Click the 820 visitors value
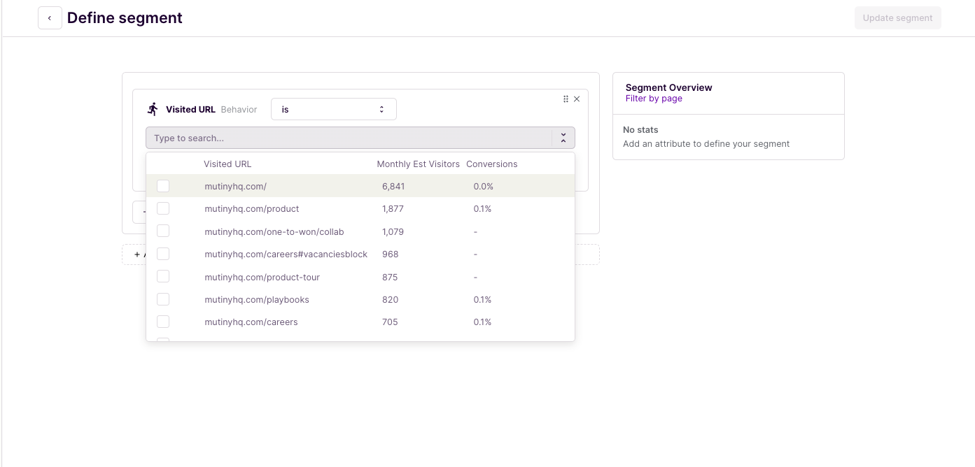This screenshot has width=975, height=467. (391, 299)
